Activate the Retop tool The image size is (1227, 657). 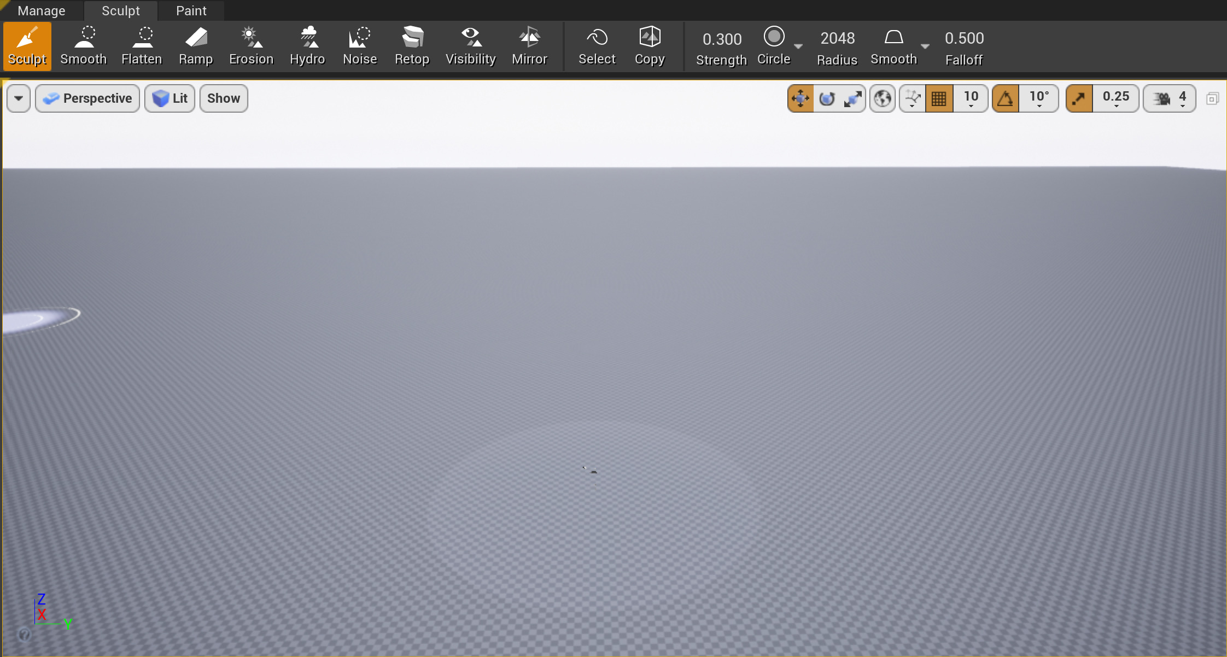(x=411, y=46)
